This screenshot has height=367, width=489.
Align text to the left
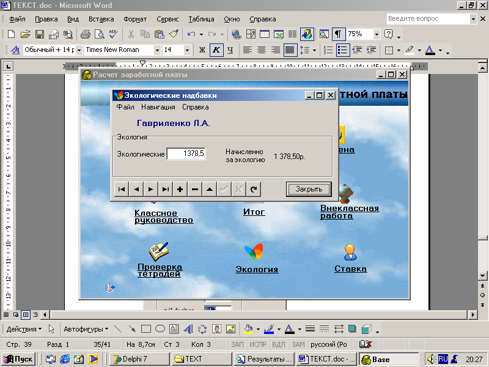coord(248,50)
